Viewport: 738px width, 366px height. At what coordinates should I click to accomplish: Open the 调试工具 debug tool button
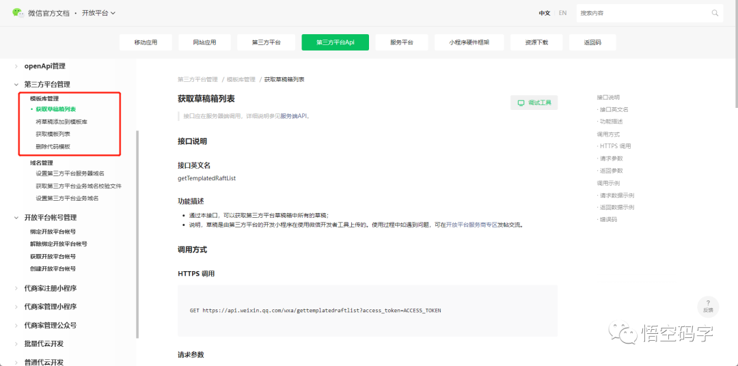coord(534,102)
